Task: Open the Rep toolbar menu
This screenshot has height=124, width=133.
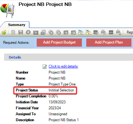Action: [x=130, y=32]
